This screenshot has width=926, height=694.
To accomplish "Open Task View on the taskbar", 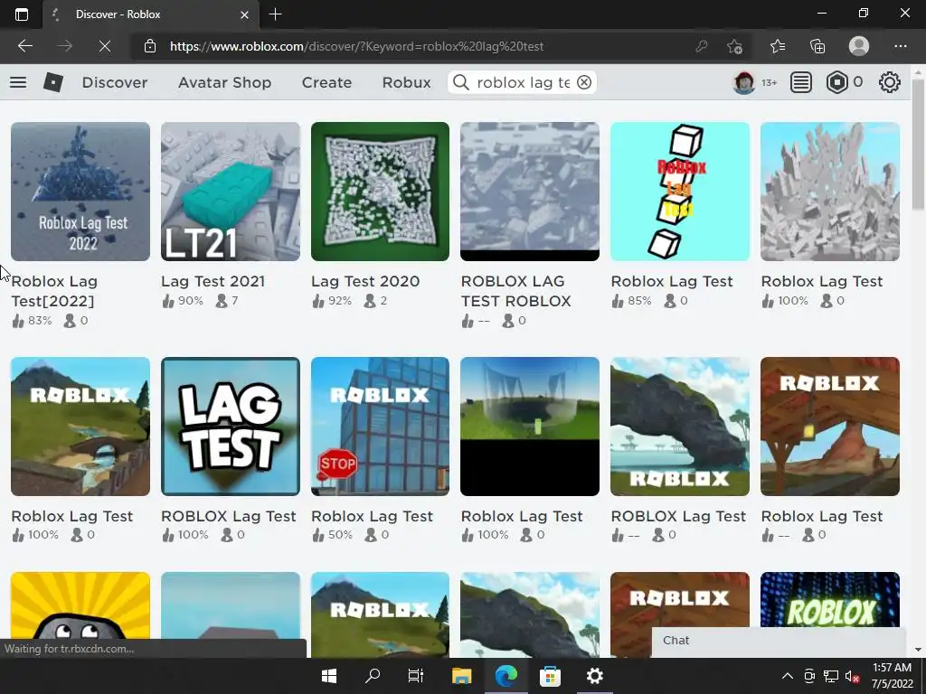I will [416, 676].
